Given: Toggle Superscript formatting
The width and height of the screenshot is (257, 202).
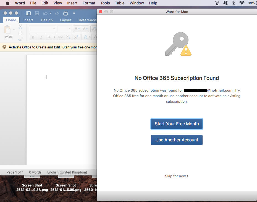Looking at the screenshot, I should point(76,37).
